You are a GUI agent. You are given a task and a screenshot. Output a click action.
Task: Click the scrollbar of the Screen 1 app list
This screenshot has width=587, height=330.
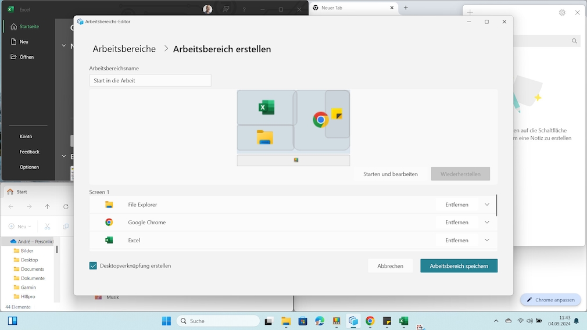tap(496, 205)
